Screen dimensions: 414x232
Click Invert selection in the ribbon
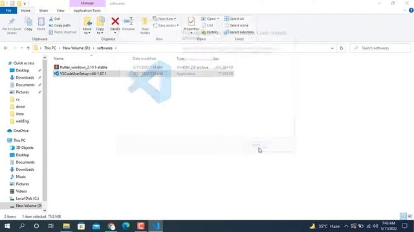click(x=239, y=32)
